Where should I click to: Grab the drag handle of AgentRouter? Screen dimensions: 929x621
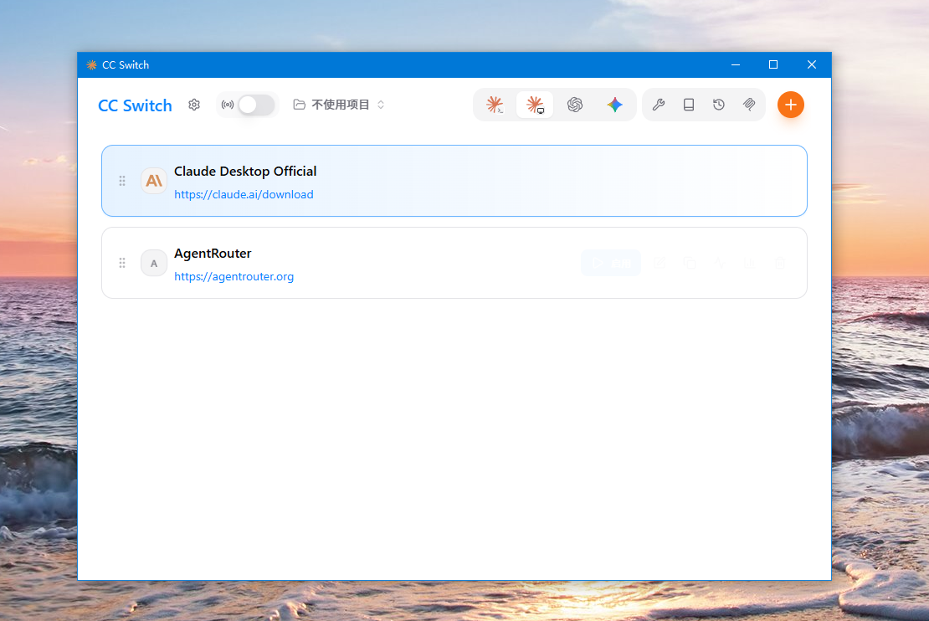(x=122, y=263)
